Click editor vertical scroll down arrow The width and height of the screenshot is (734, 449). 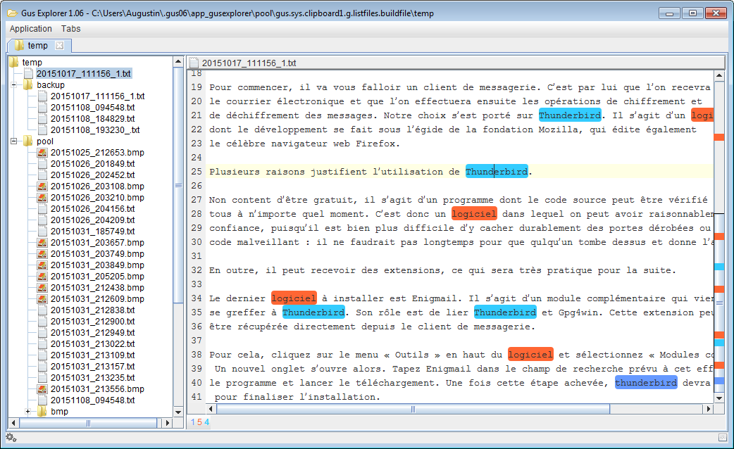(x=719, y=398)
